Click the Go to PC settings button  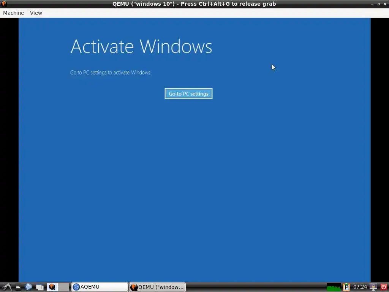coord(188,94)
